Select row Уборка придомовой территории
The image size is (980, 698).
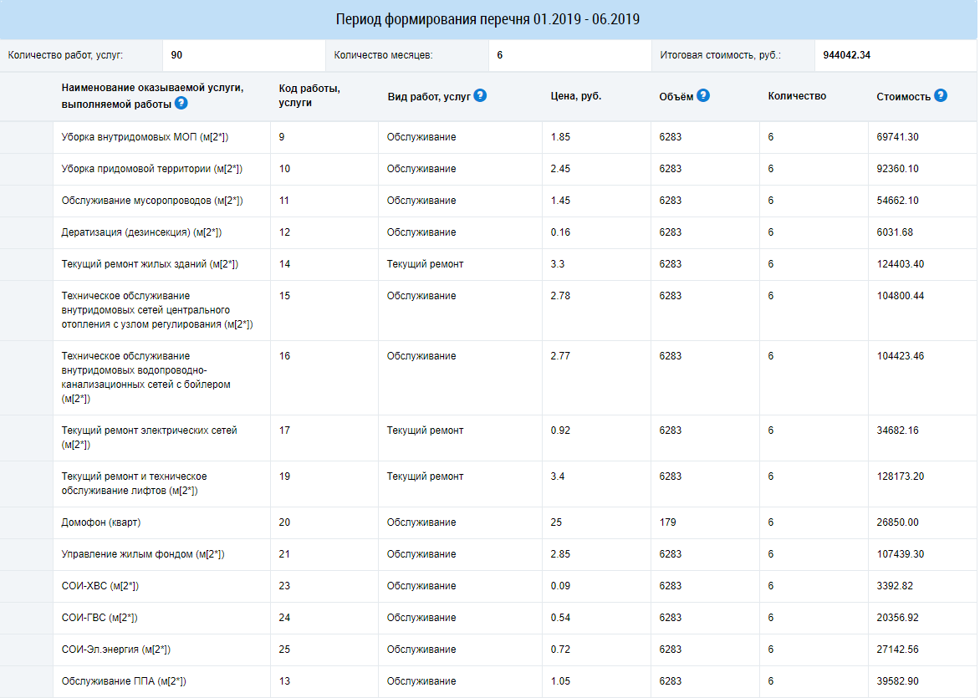click(x=489, y=169)
